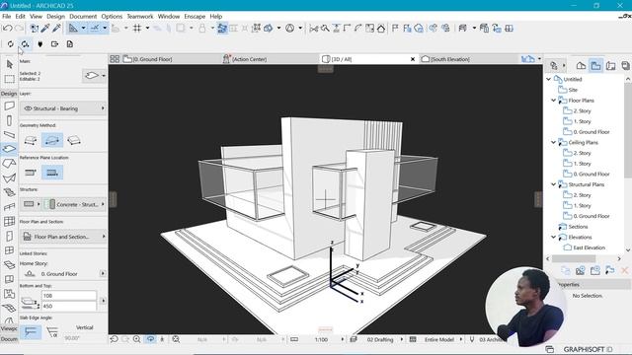This screenshot has height=355, width=632.
Task: Choose the polygonal slab geometry method
Action: pyautogui.click(x=31, y=140)
